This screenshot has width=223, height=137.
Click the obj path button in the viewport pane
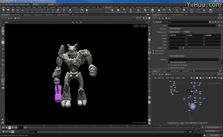point(10,18)
